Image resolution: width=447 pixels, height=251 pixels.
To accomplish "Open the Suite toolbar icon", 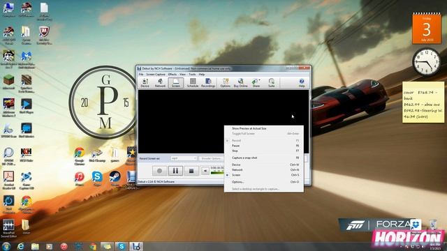I will [x=272, y=83].
